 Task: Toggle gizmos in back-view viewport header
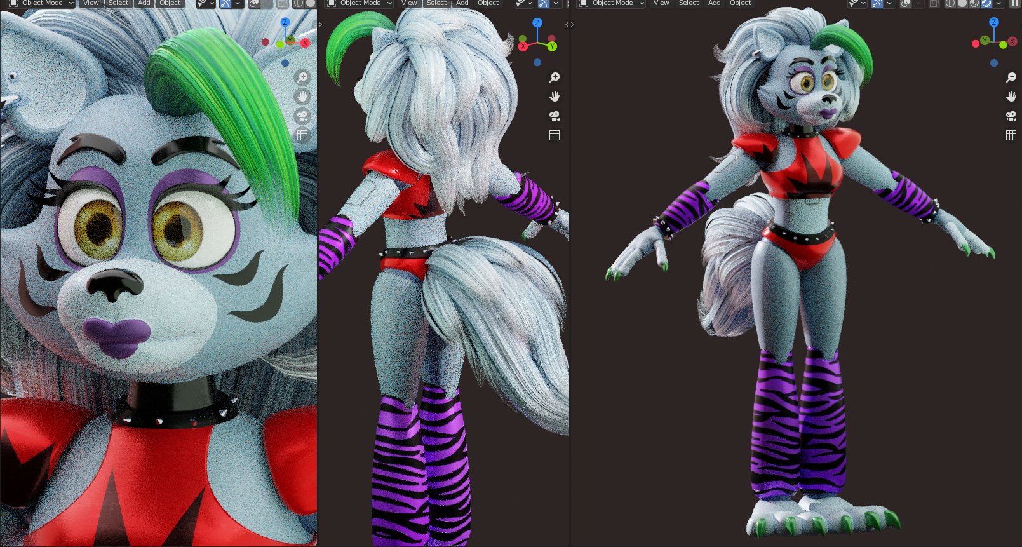coord(544,3)
